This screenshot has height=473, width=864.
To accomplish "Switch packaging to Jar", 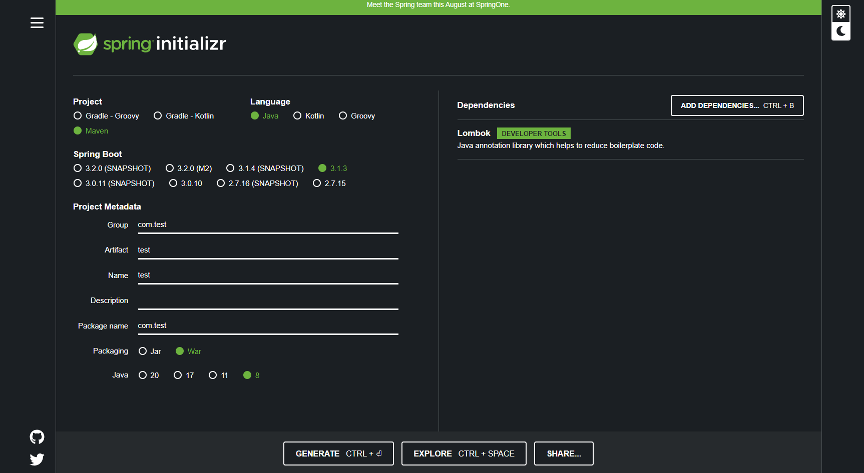I will click(x=143, y=351).
